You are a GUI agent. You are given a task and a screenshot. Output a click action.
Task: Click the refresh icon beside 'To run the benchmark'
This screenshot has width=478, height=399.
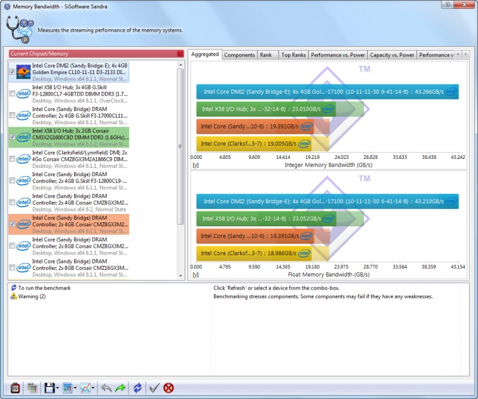coord(13,288)
